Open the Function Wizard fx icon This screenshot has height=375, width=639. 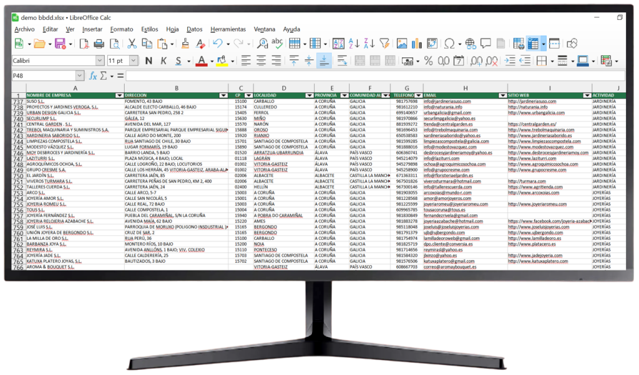click(x=93, y=75)
